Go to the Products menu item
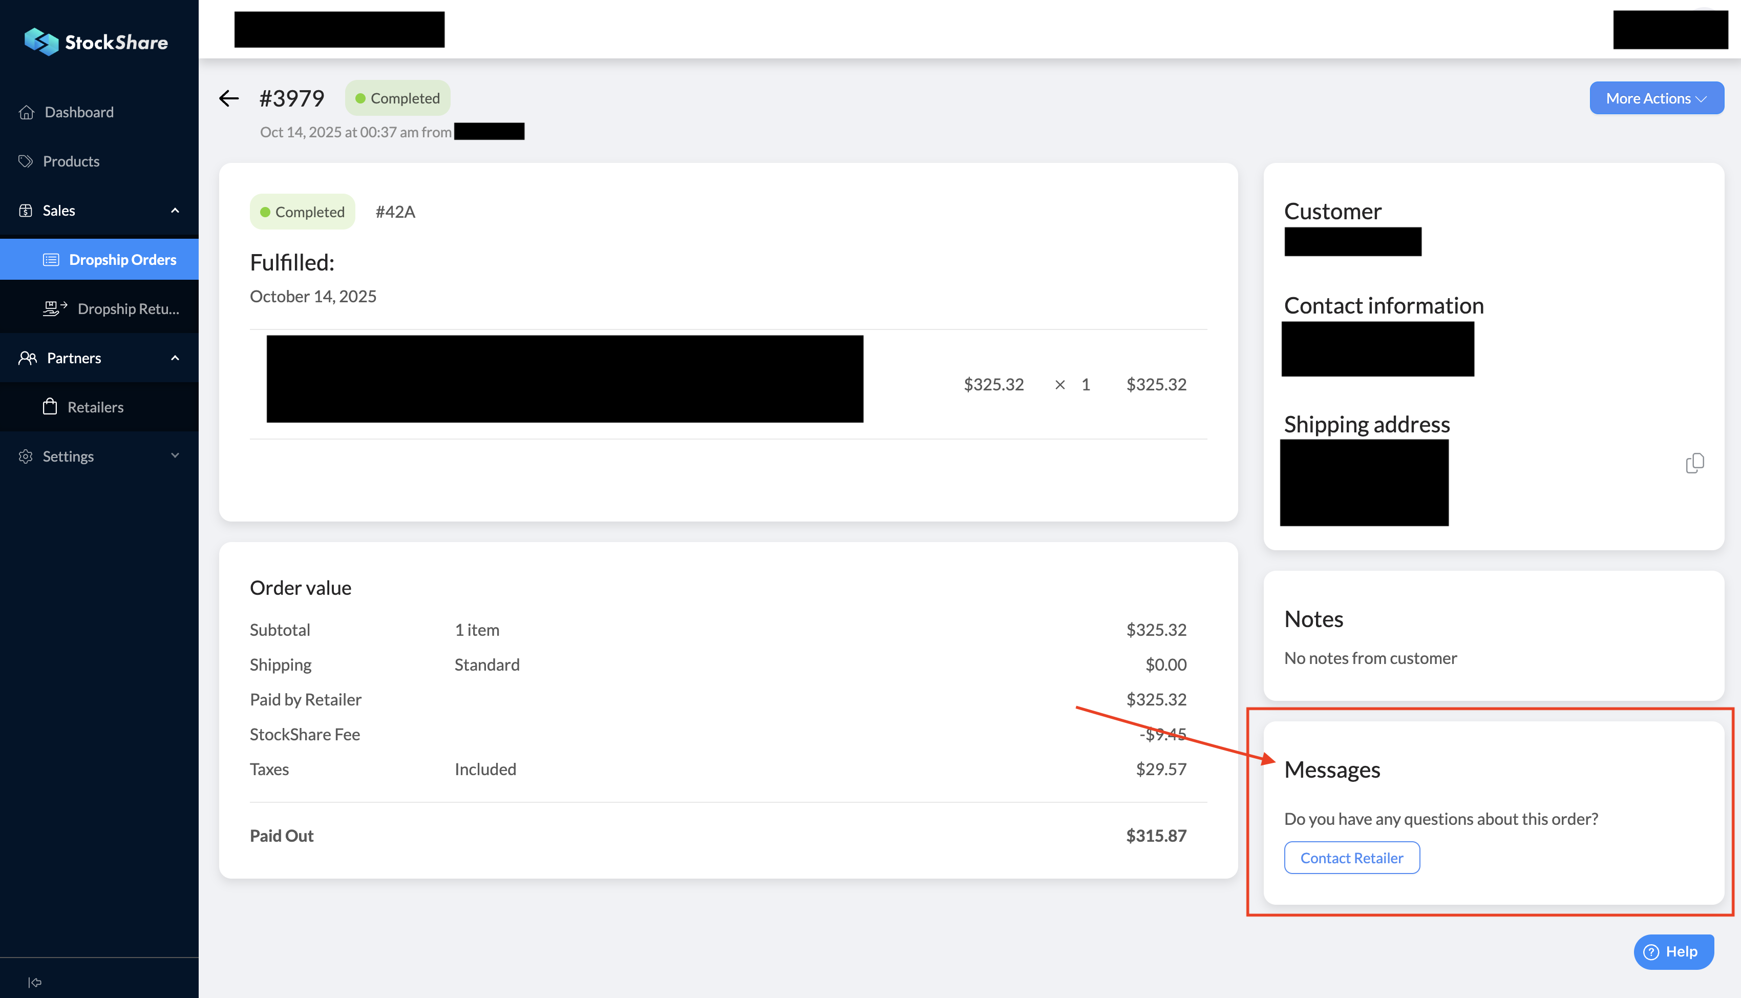The height and width of the screenshot is (998, 1741). pyautogui.click(x=71, y=162)
